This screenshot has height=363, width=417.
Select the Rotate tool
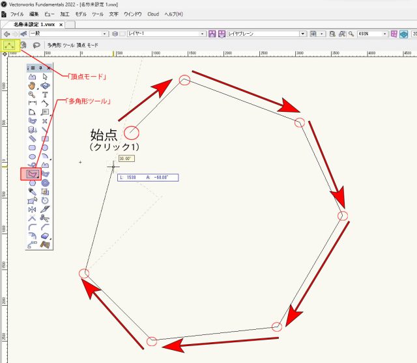coord(45,200)
